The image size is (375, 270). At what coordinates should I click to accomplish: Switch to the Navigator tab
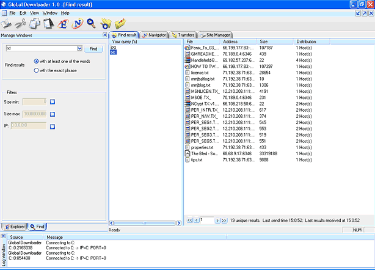click(x=154, y=35)
